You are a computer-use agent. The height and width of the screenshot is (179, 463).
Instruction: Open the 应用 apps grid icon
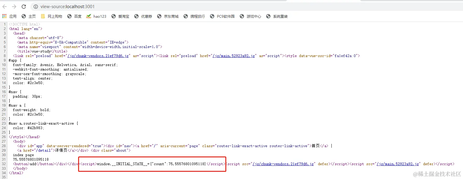[x=10, y=16]
